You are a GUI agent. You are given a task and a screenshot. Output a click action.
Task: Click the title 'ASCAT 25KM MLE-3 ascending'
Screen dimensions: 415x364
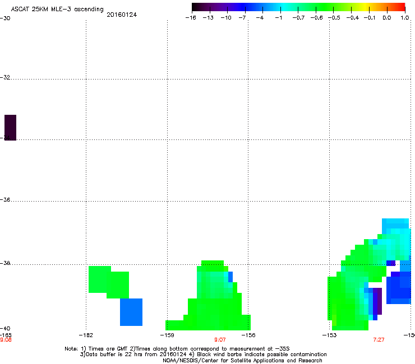(x=57, y=10)
